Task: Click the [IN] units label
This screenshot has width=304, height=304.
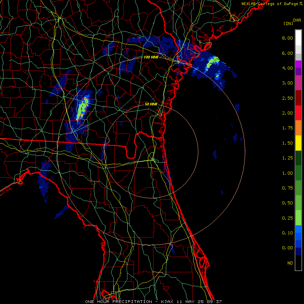Action: (x=288, y=23)
